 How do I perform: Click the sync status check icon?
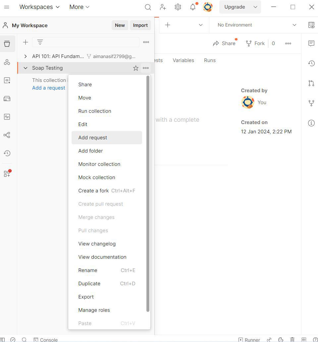pyautogui.click(x=13, y=340)
